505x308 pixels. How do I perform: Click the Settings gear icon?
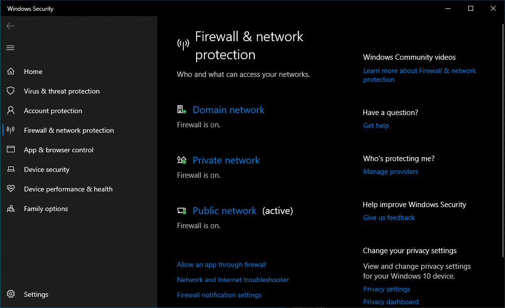click(11, 294)
